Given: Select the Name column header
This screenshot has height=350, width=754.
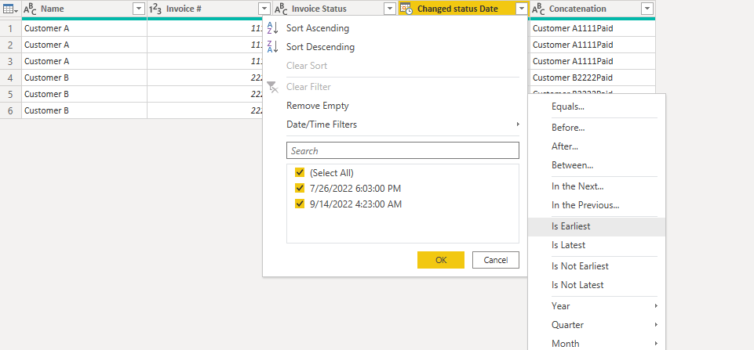Looking at the screenshot, I should pyautogui.click(x=84, y=9).
